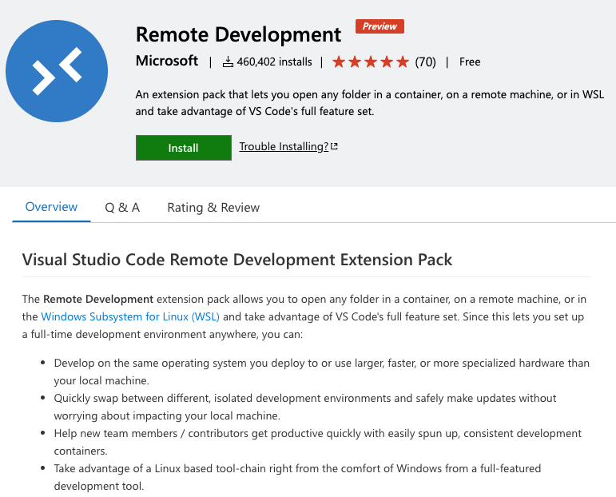Click the extension description starting 'An extension pack that lets'
Screen dimensions: 616x497
pyautogui.click(x=370, y=103)
